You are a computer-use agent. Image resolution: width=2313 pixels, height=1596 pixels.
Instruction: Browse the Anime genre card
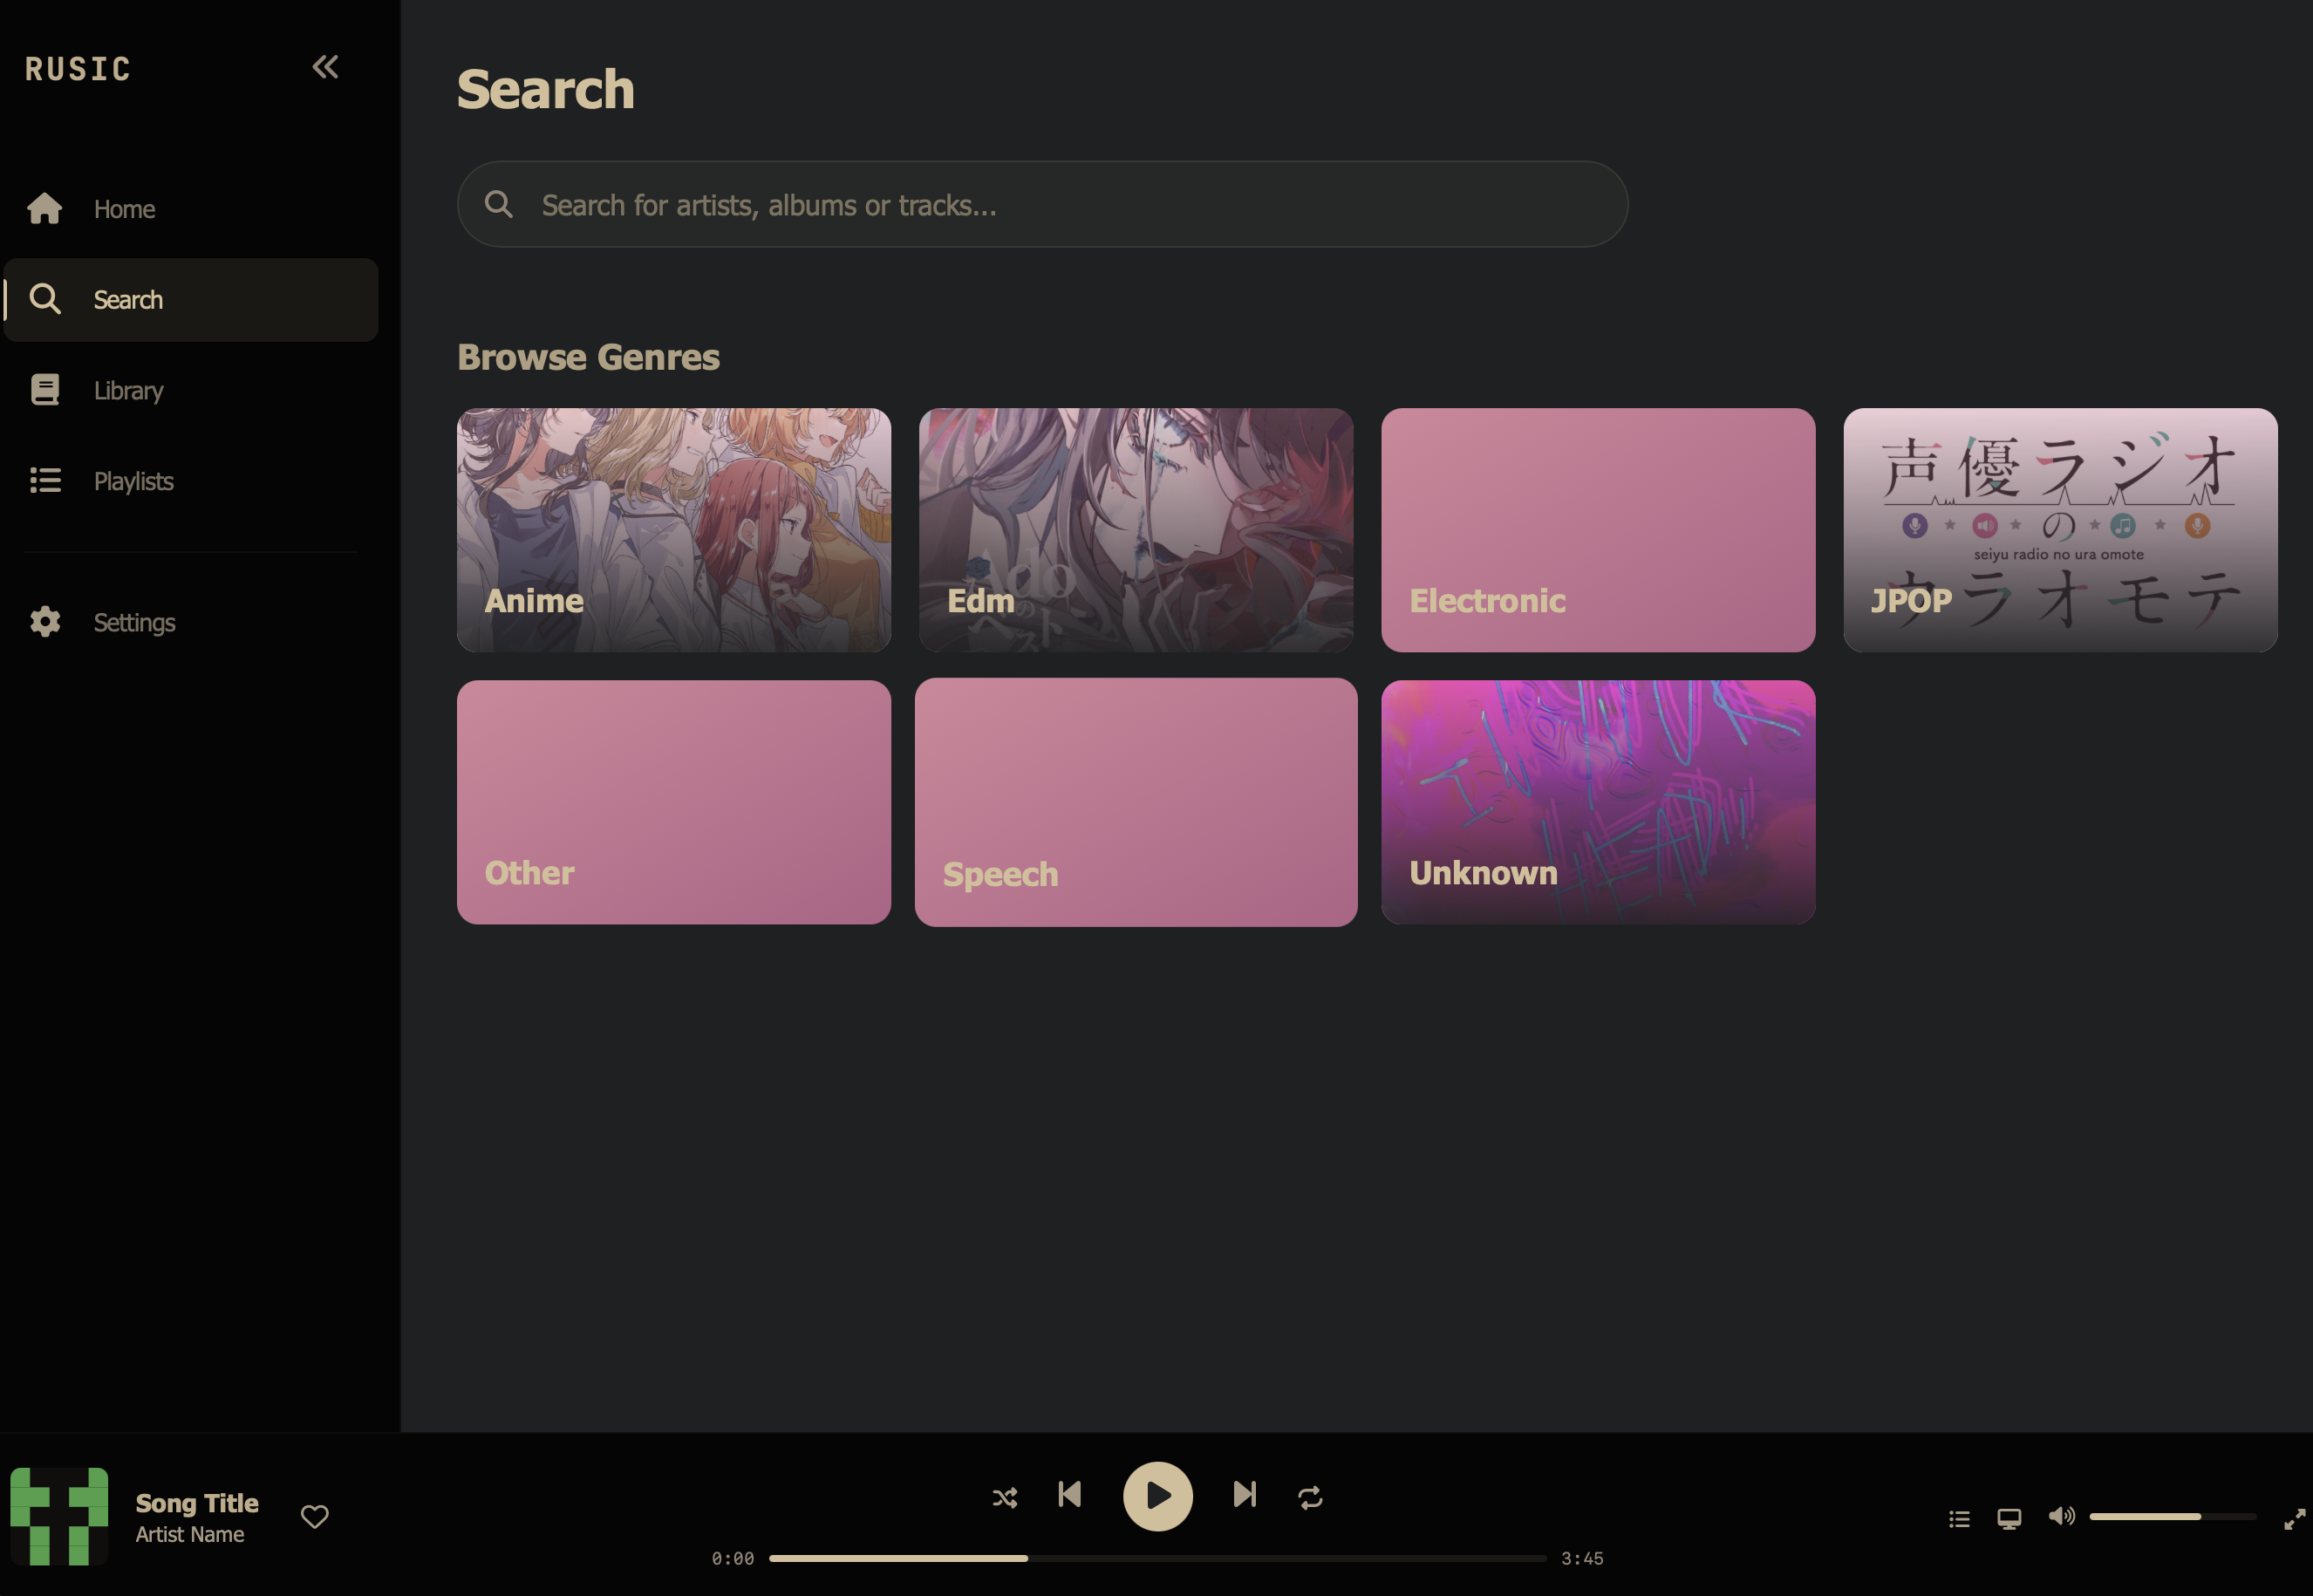673,530
